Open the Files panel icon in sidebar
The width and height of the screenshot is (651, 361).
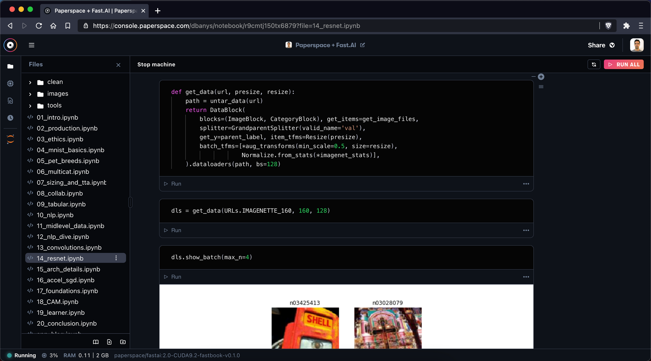10,66
